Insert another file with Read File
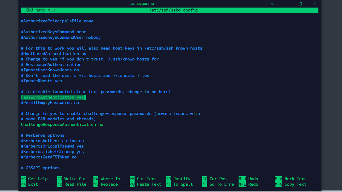The width and height of the screenshot is (342, 192). pos(75,184)
